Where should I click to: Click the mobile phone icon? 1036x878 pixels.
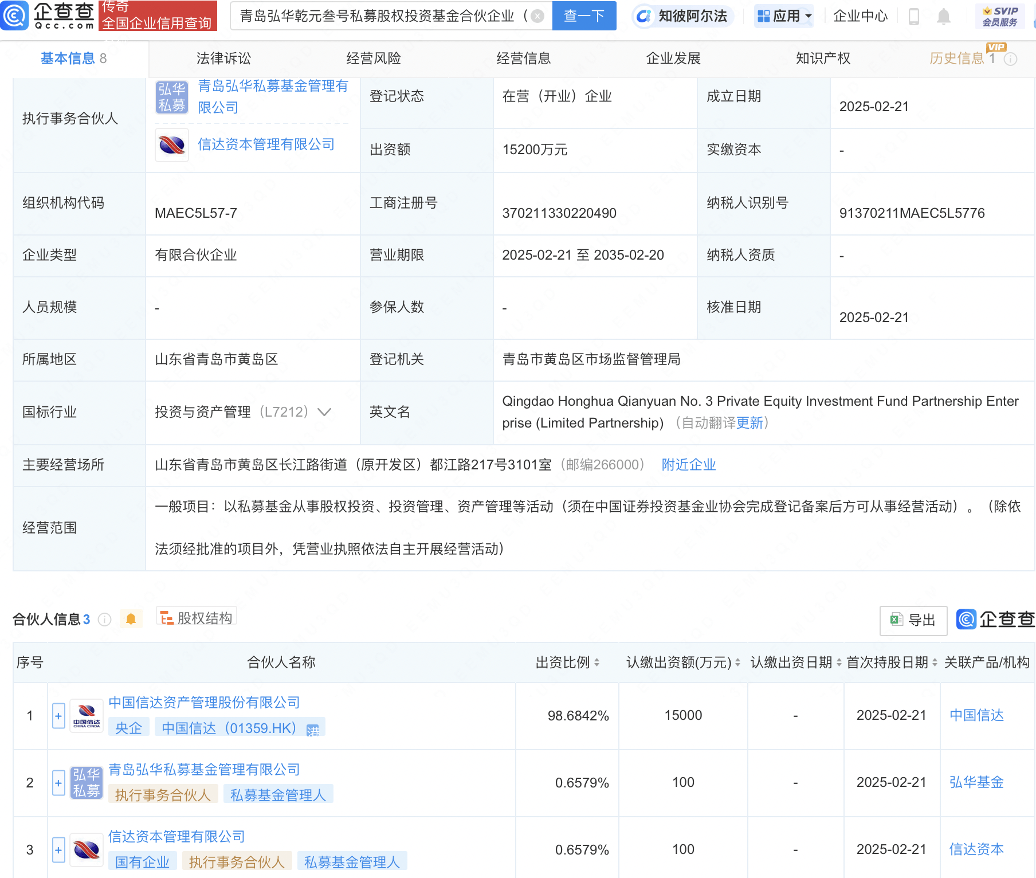914,17
